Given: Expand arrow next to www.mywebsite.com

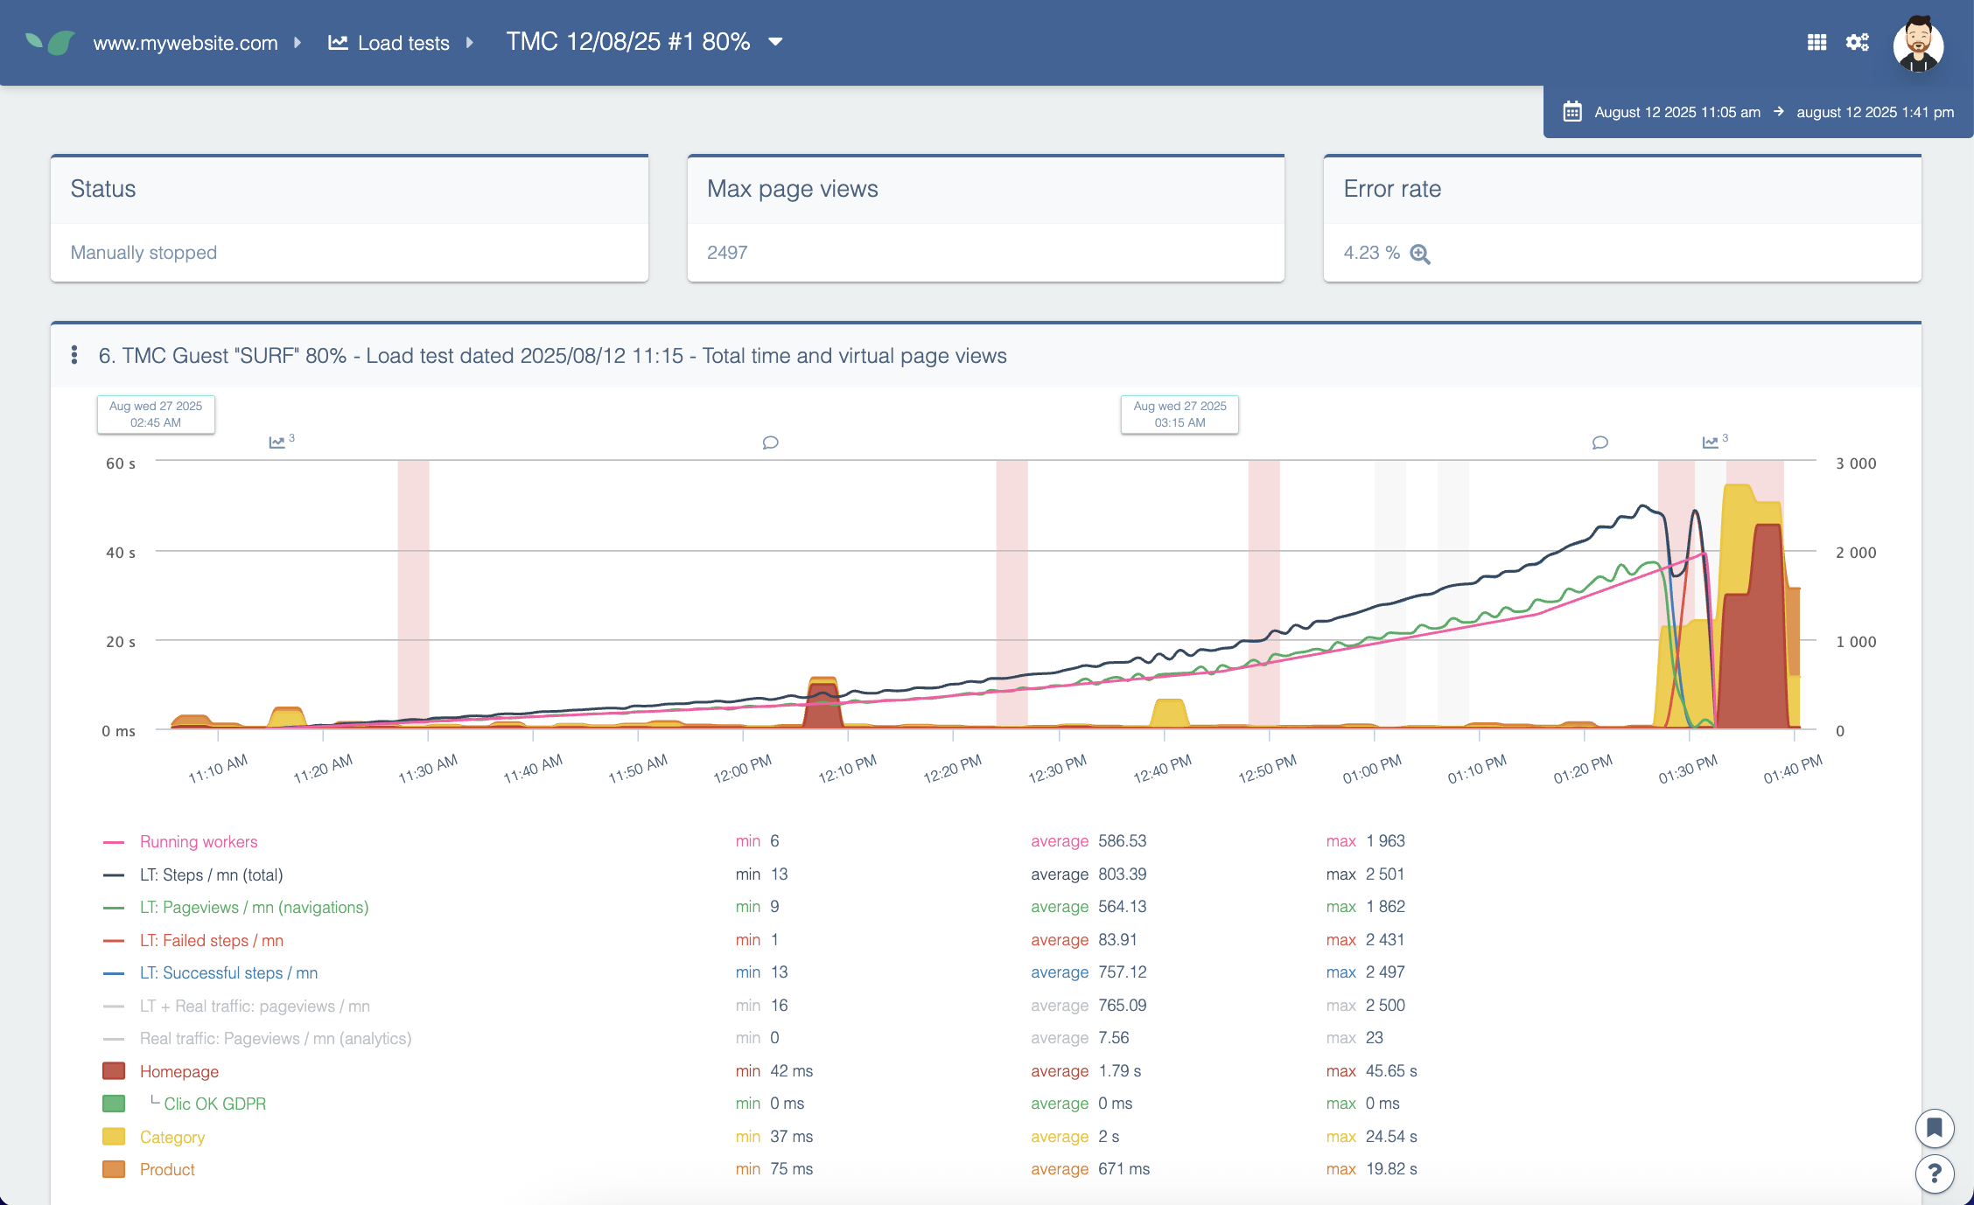Looking at the screenshot, I should pos(297,42).
